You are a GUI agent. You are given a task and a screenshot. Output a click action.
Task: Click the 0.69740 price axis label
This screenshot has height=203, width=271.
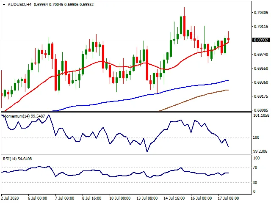pos(261,55)
